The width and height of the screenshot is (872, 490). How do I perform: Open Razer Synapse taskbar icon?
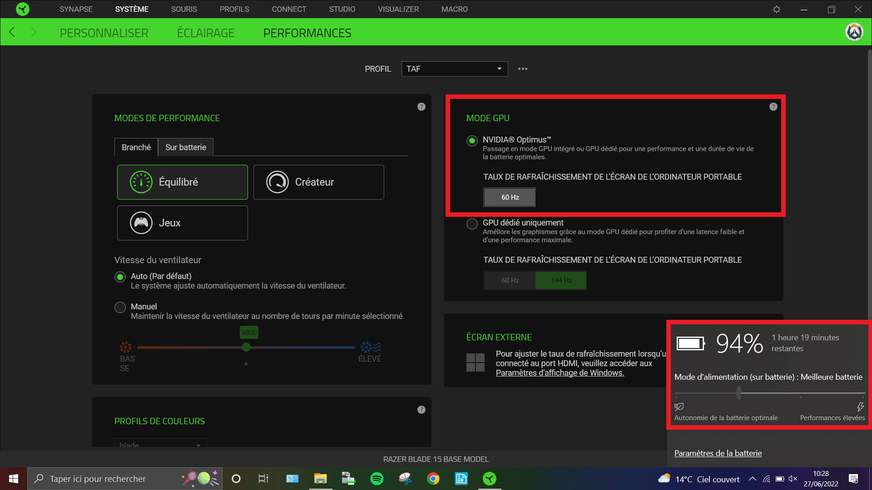click(x=490, y=479)
